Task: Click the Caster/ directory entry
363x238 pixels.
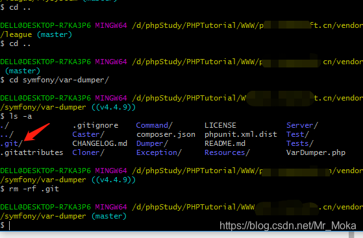Action: coord(88,134)
